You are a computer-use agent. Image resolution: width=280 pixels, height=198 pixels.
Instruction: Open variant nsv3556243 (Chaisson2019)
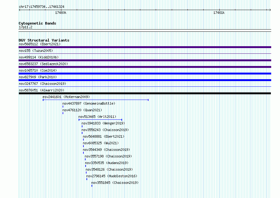click(105, 130)
